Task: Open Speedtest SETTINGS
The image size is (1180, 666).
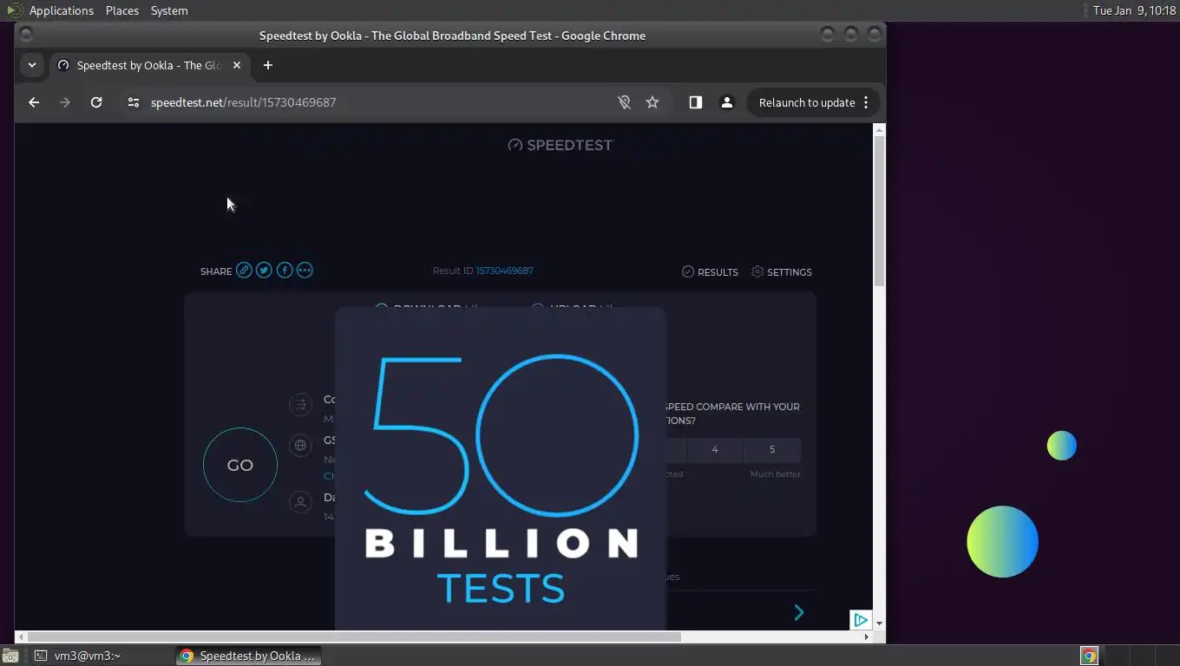Action: pos(782,271)
